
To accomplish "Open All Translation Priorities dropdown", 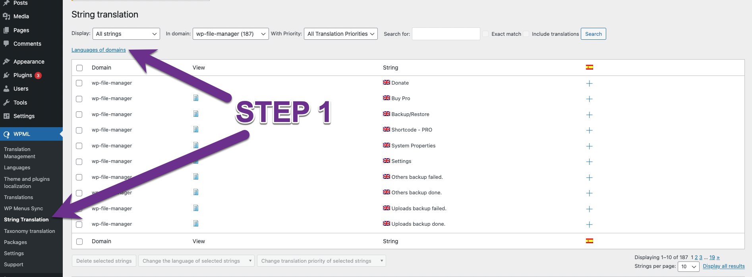I will click(x=341, y=34).
